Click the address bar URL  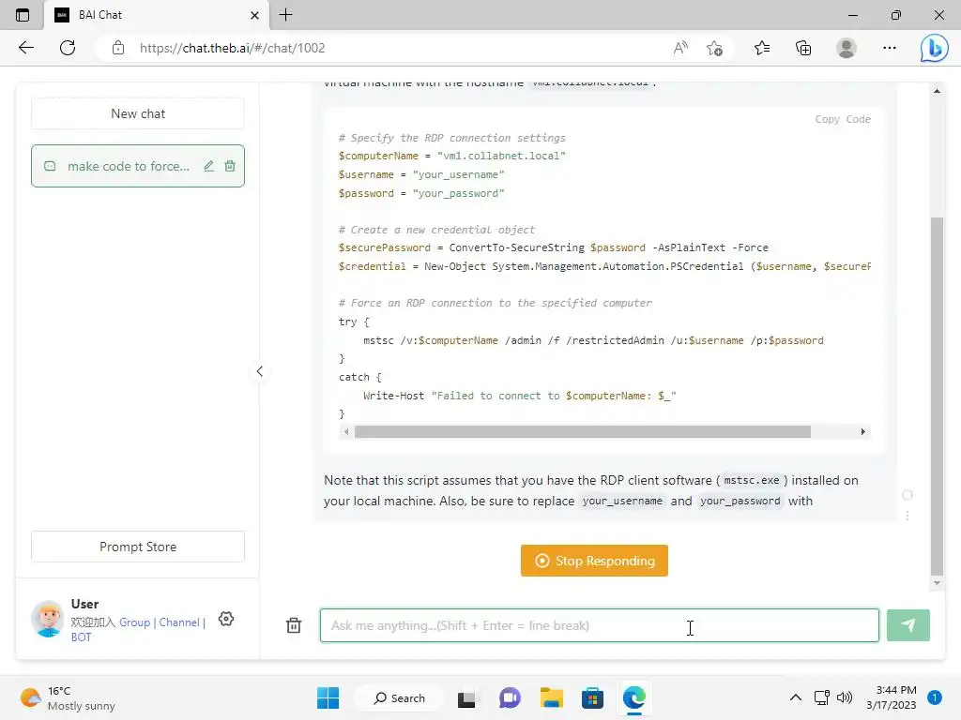pyautogui.click(x=233, y=48)
